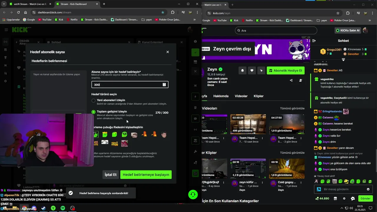Open the Steam taskbar icon
Viewport: 377px width, 212px height.
43,208
